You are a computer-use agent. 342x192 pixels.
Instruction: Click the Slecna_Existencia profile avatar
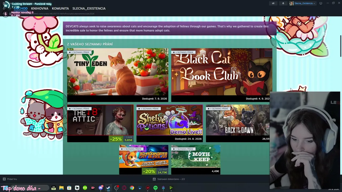[x=291, y=3]
